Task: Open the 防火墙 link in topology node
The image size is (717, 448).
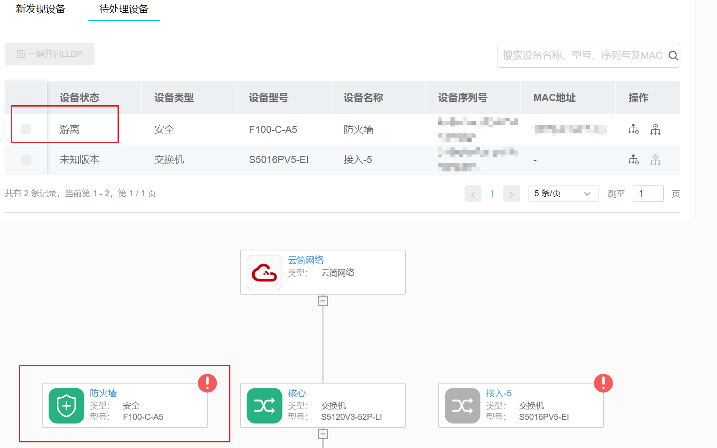Action: pos(103,393)
